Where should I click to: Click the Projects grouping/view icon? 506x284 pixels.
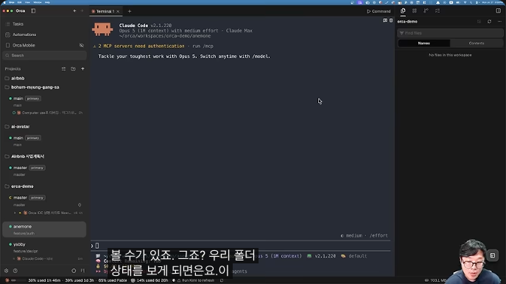pos(63,68)
